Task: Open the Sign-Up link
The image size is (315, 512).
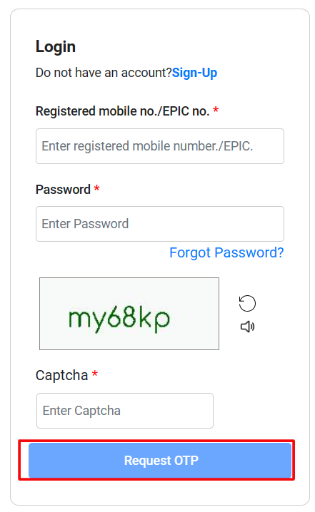Action: tap(194, 73)
